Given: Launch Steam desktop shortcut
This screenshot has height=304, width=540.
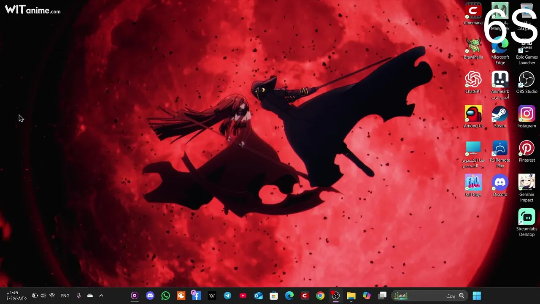Looking at the screenshot, I should tap(500, 117).
